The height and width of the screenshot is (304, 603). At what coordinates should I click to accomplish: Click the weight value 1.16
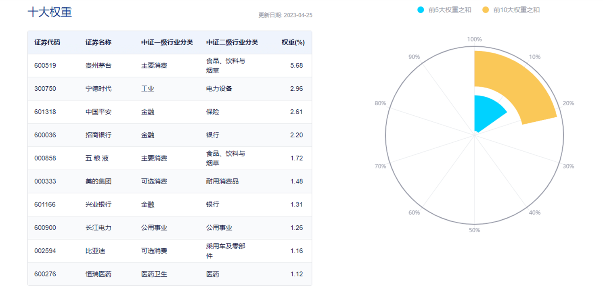[296, 251]
